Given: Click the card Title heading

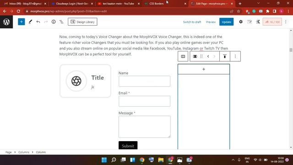Looking at the screenshot, I should pyautogui.click(x=98, y=77).
